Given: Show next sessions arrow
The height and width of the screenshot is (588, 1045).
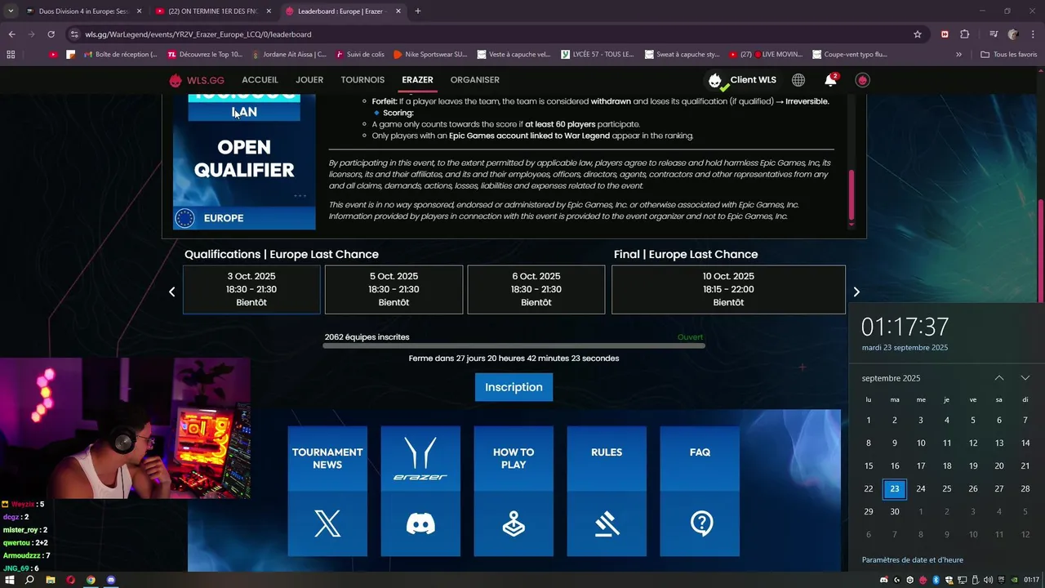Looking at the screenshot, I should coord(856,292).
